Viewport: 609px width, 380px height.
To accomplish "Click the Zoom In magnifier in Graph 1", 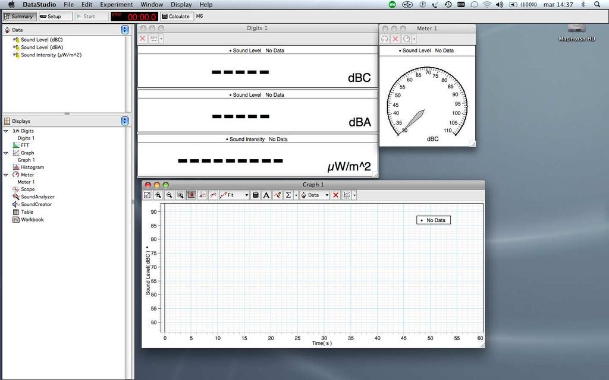I will click(x=158, y=195).
